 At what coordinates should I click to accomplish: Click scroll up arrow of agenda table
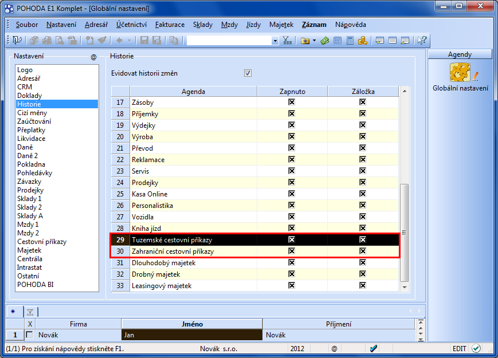[405, 91]
